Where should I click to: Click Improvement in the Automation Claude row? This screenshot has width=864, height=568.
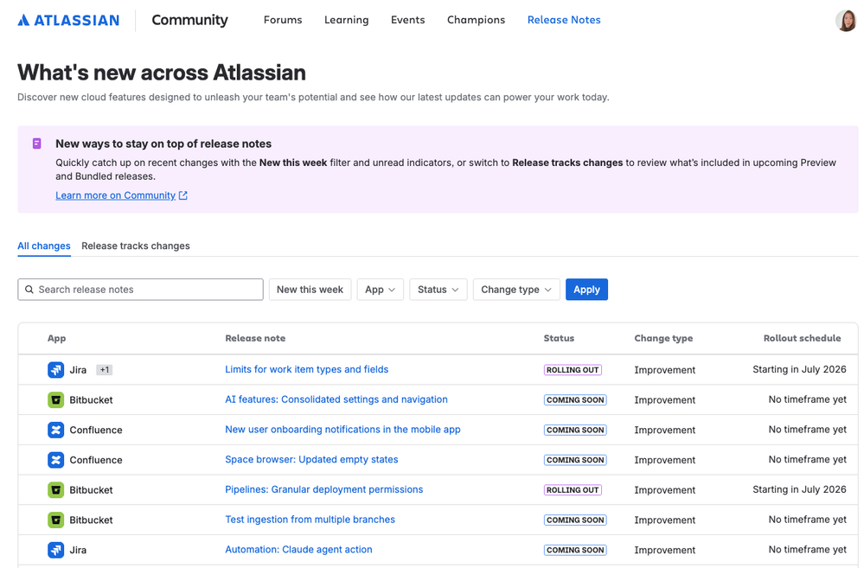coord(664,550)
